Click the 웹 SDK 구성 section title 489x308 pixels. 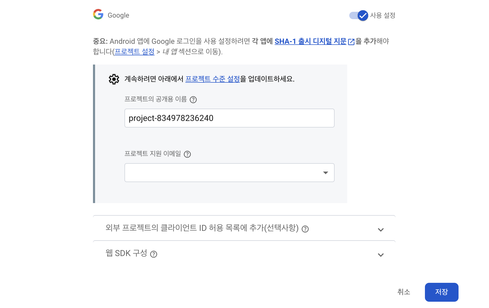pos(126,253)
